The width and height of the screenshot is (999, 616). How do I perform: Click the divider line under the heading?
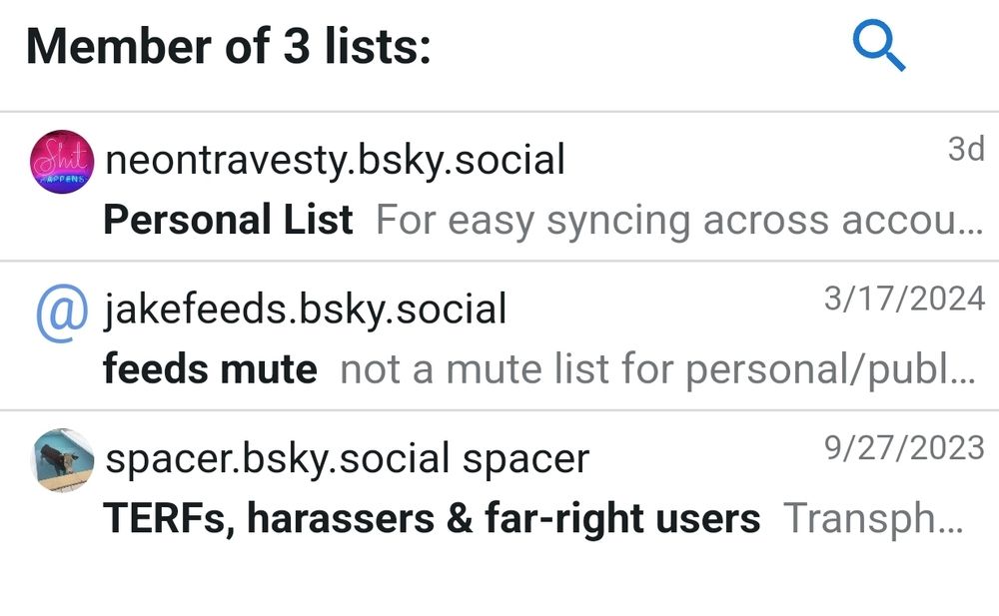499,112
